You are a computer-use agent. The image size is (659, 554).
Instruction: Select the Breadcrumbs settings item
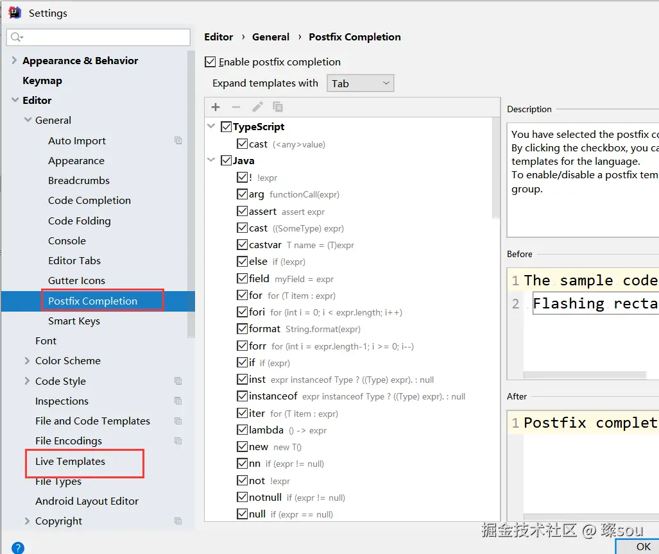click(78, 181)
